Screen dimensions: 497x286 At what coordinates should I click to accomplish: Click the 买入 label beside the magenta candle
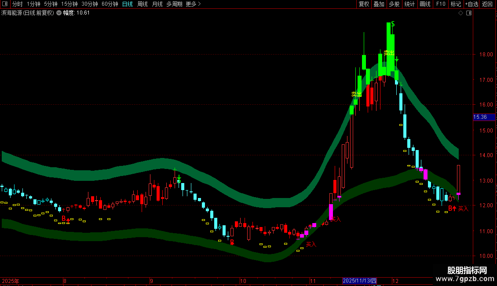336,220
